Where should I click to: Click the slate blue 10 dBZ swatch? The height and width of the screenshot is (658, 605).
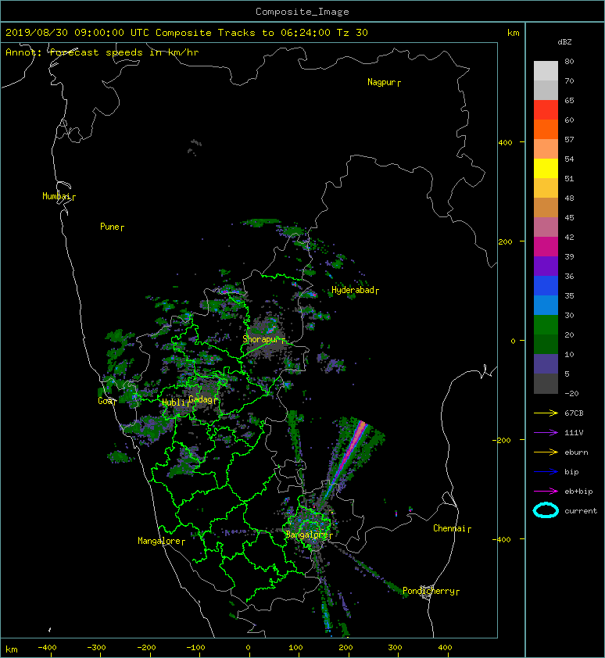(546, 363)
